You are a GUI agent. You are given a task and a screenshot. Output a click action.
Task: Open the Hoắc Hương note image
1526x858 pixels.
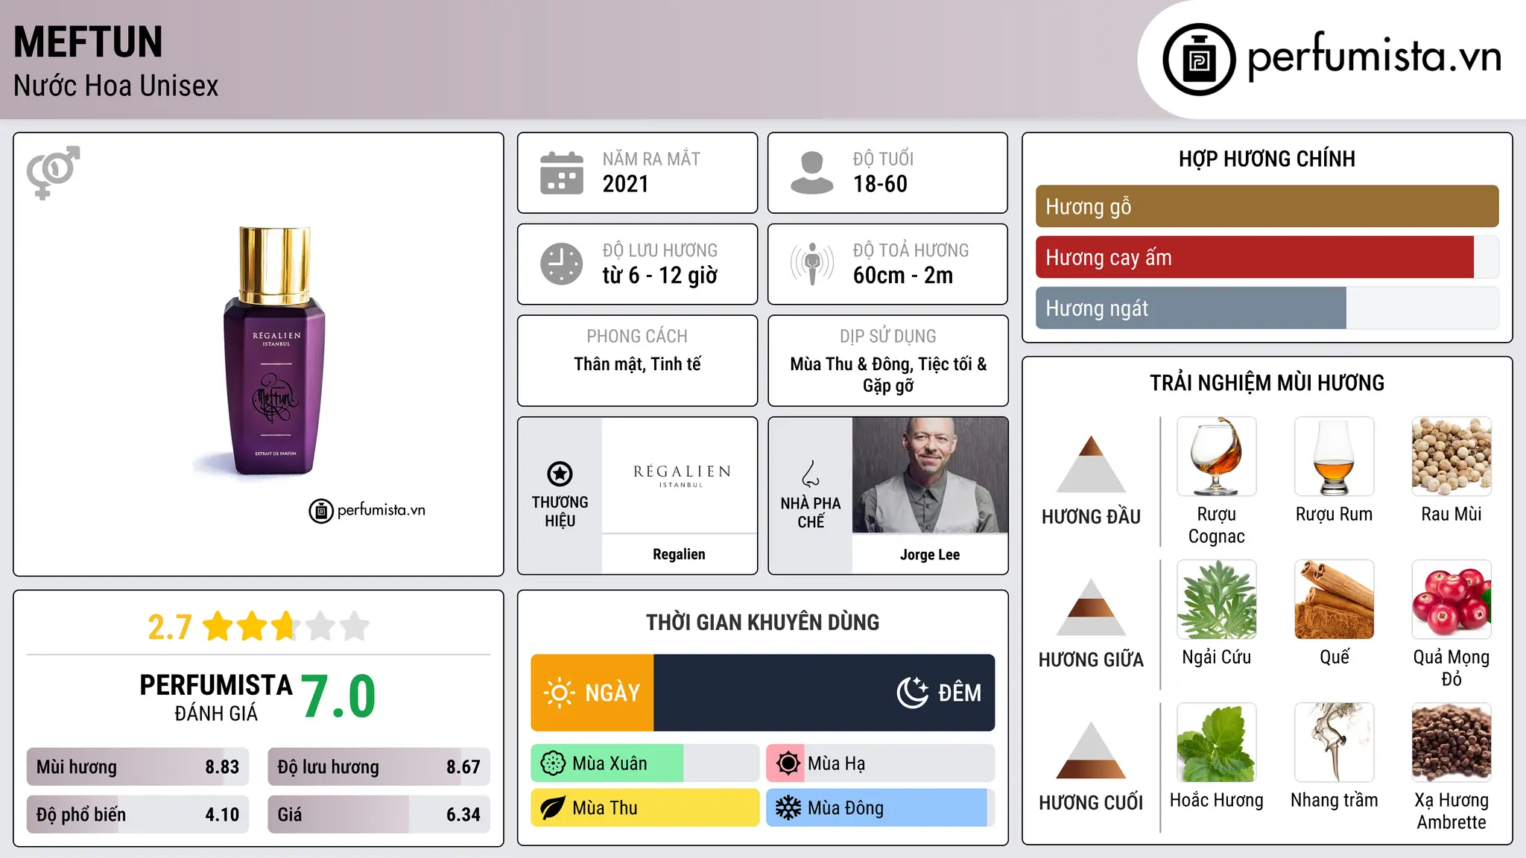[1216, 743]
